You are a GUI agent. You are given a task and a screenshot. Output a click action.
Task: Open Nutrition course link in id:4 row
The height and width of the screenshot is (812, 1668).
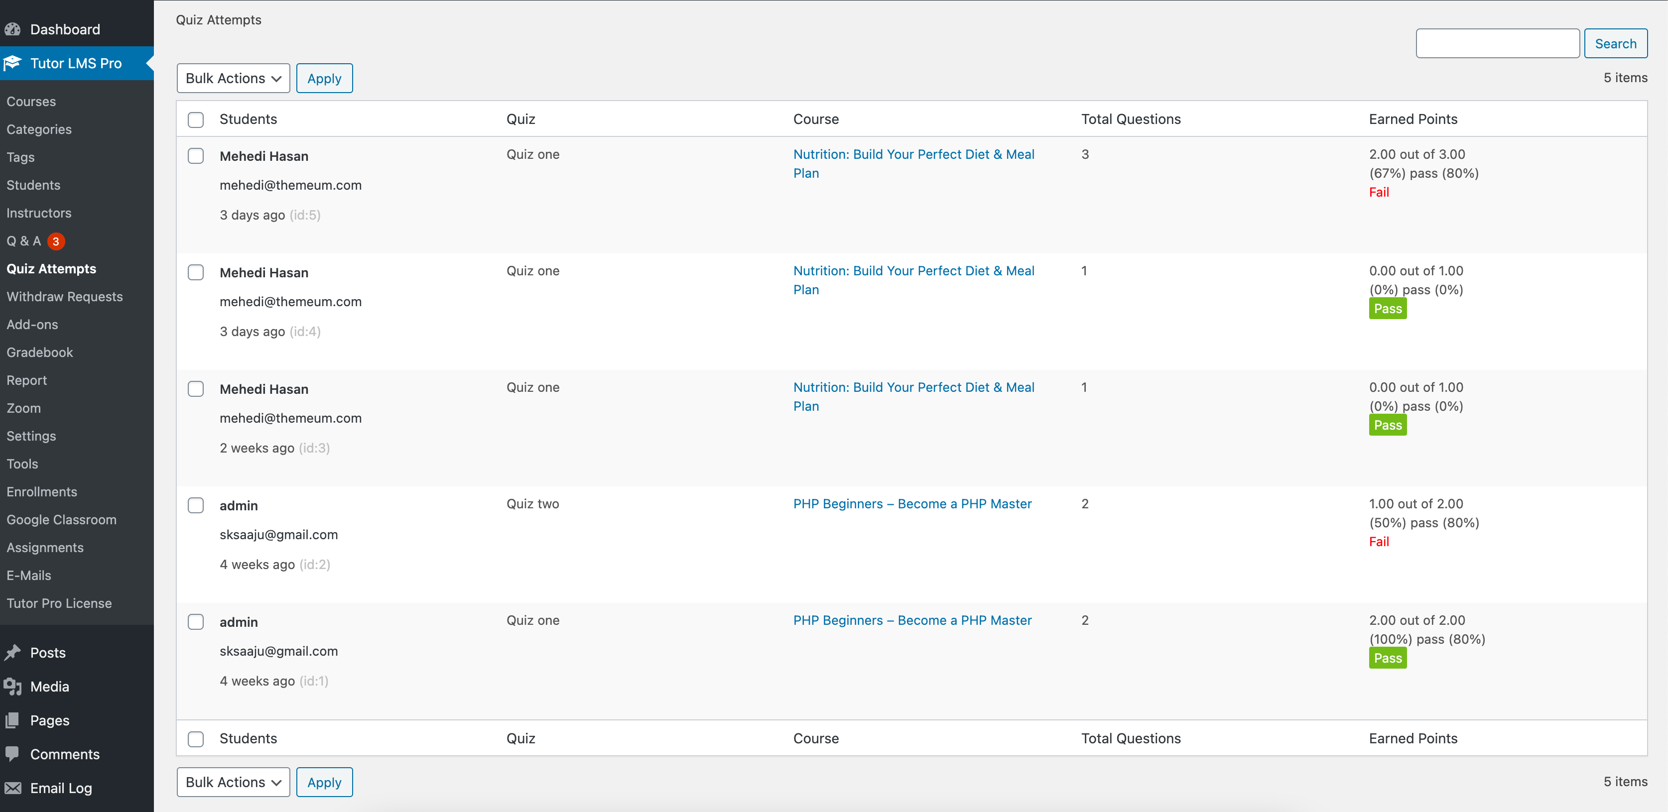(x=913, y=280)
